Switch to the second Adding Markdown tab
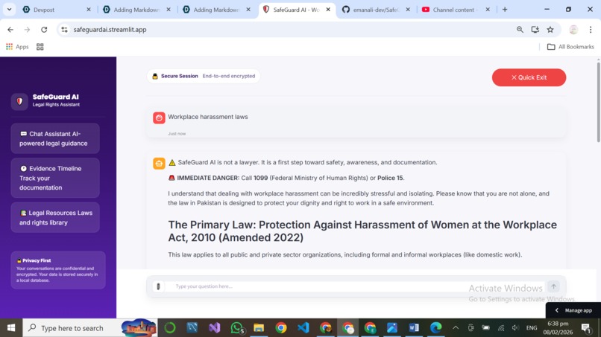 [x=217, y=10]
